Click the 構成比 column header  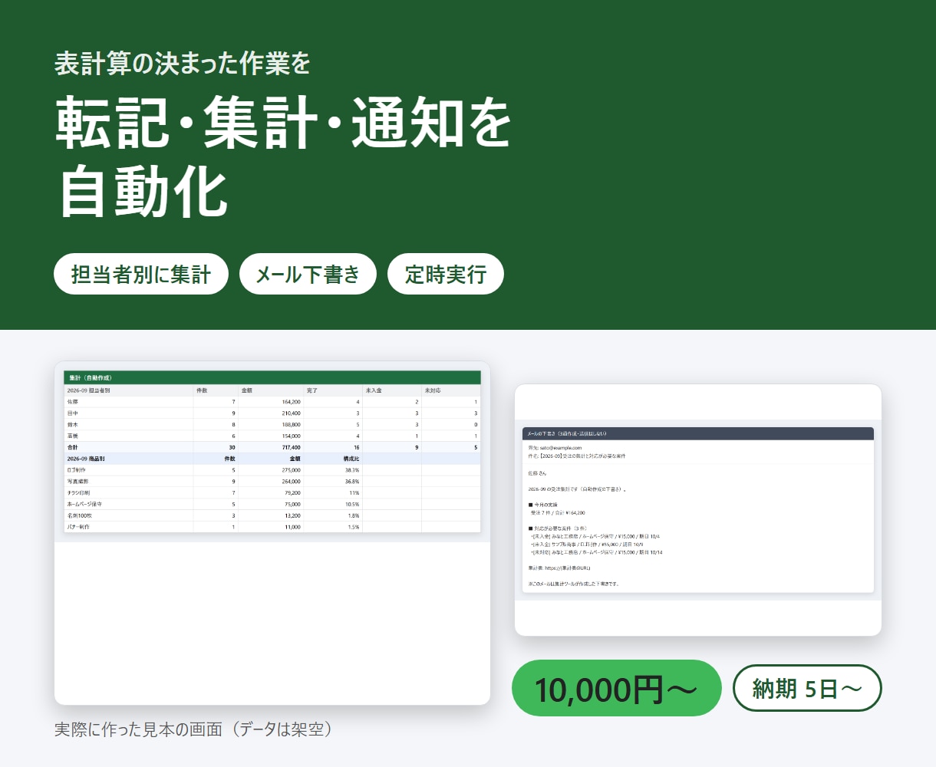click(x=351, y=459)
